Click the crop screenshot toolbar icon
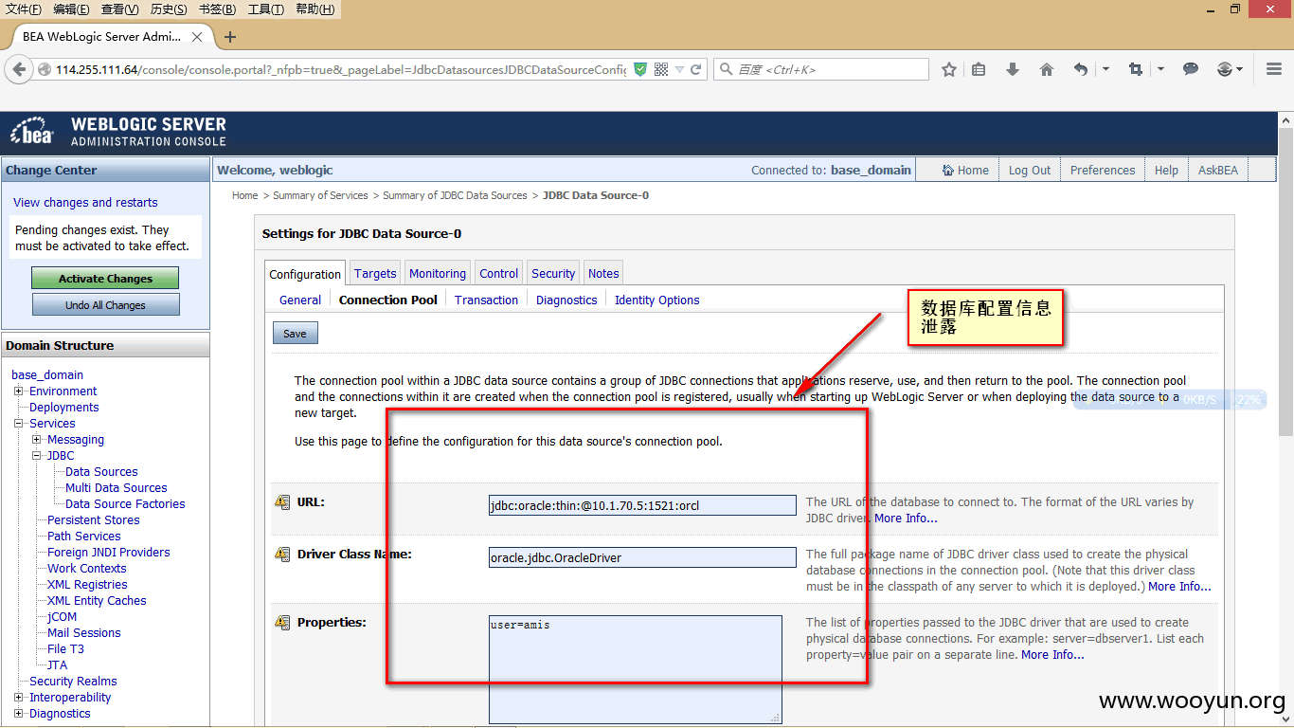Image resolution: width=1294 pixels, height=728 pixels. point(1136,69)
